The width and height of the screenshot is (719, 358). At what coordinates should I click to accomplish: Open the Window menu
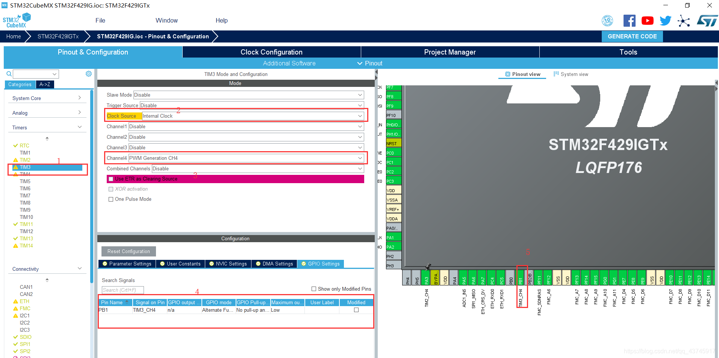click(x=167, y=20)
